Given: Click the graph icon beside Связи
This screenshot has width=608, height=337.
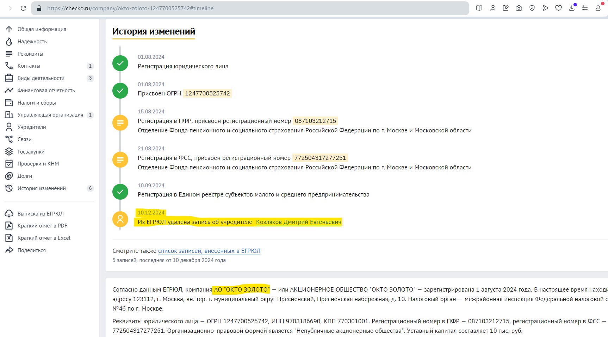Looking at the screenshot, I should pyautogui.click(x=9, y=139).
